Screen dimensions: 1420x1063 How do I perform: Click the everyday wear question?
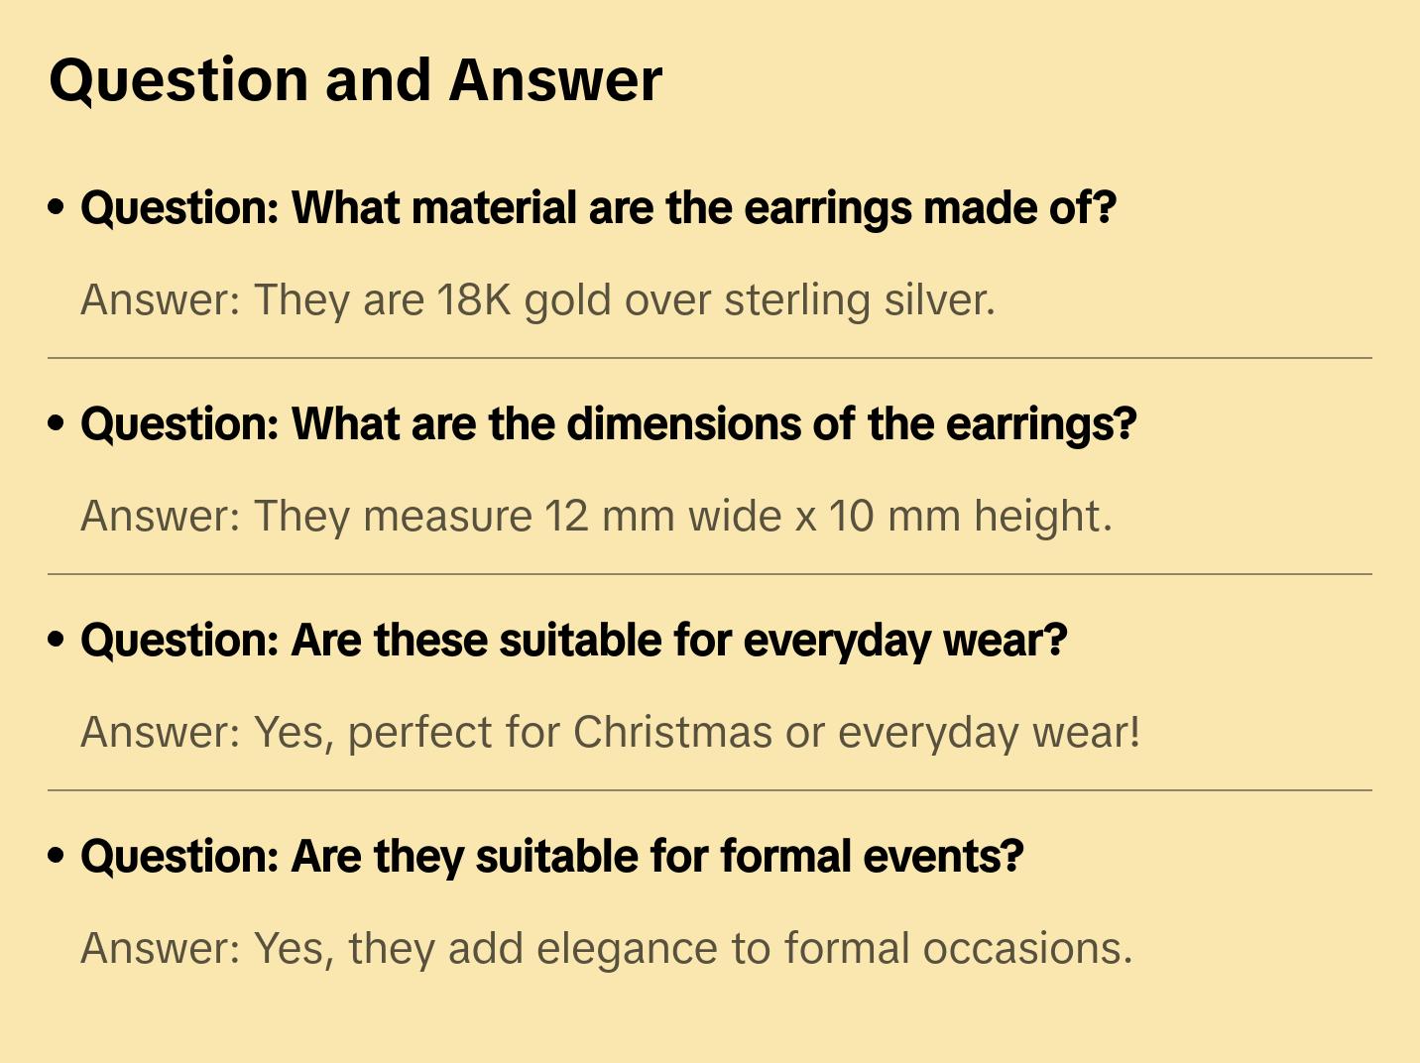click(x=573, y=641)
